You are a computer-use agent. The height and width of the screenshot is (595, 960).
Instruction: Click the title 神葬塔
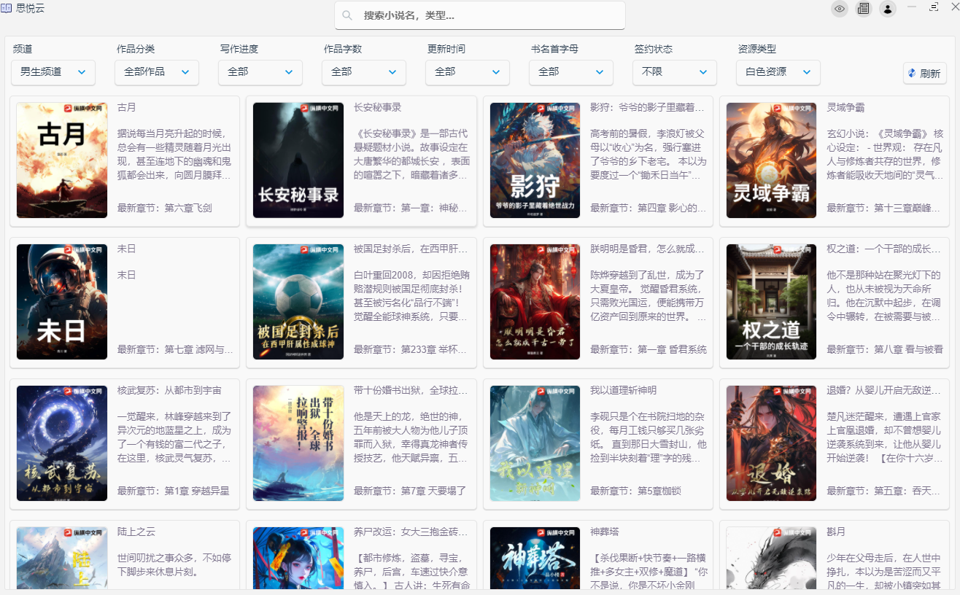coord(604,532)
